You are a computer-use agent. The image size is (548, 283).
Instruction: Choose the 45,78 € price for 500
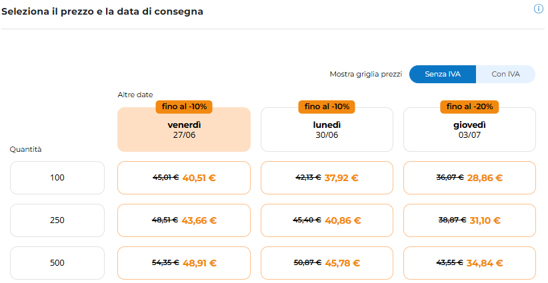(327, 263)
